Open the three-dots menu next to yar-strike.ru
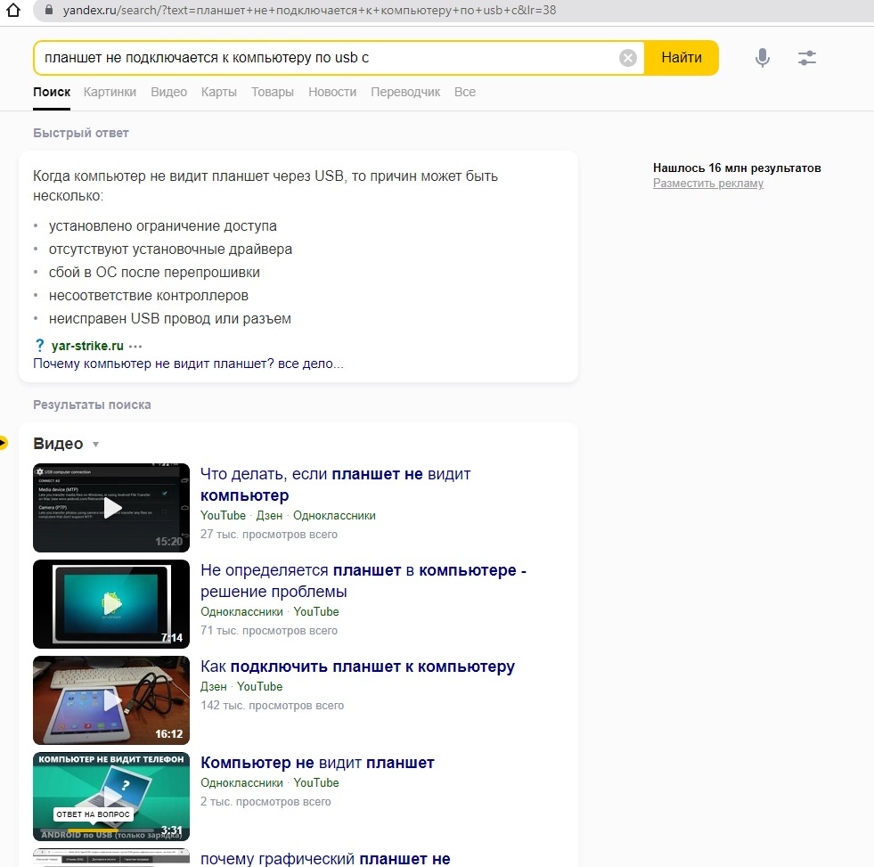The height and width of the screenshot is (867, 874). click(x=135, y=347)
